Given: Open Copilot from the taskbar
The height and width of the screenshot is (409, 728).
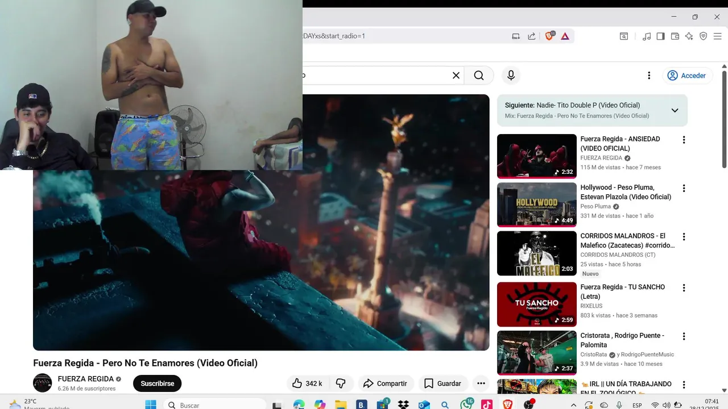Looking at the screenshot, I should [320, 405].
